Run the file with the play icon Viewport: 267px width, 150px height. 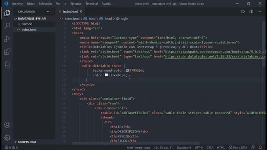pyautogui.click(x=243, y=12)
